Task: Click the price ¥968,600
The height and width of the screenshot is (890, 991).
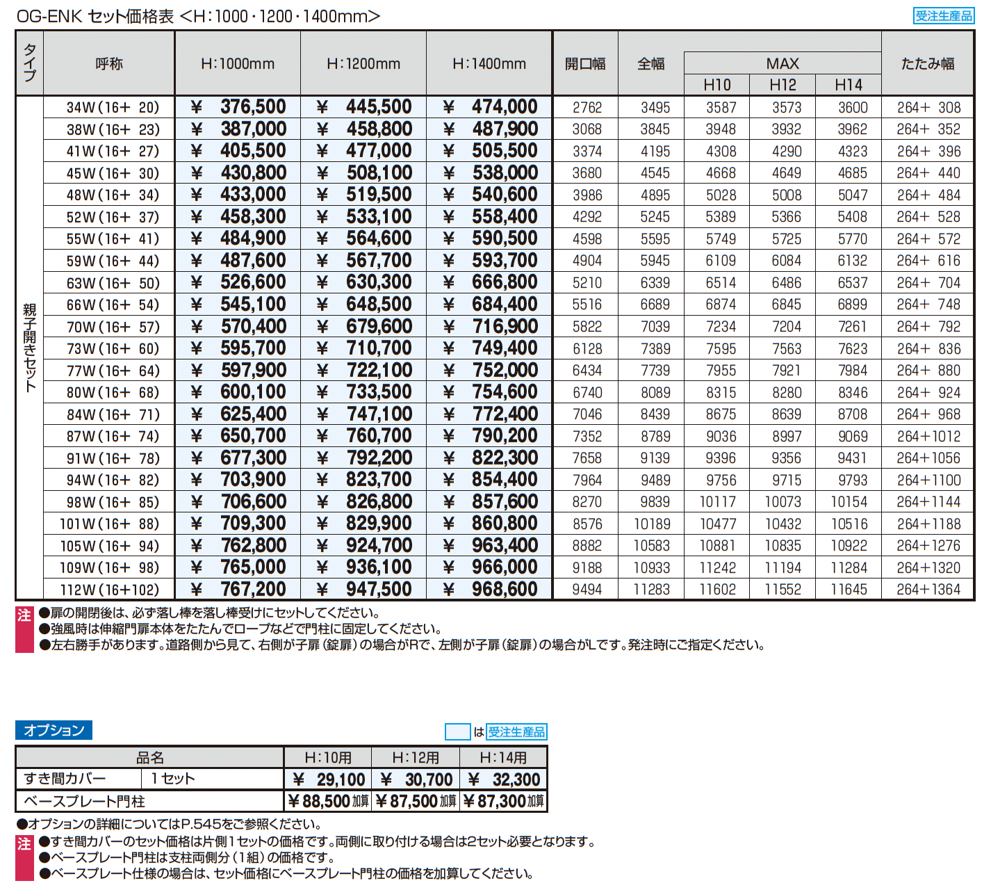Action: (489, 590)
